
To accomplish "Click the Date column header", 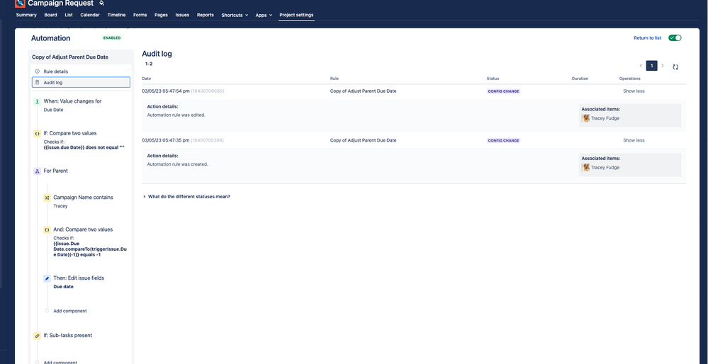I will click(x=146, y=79).
